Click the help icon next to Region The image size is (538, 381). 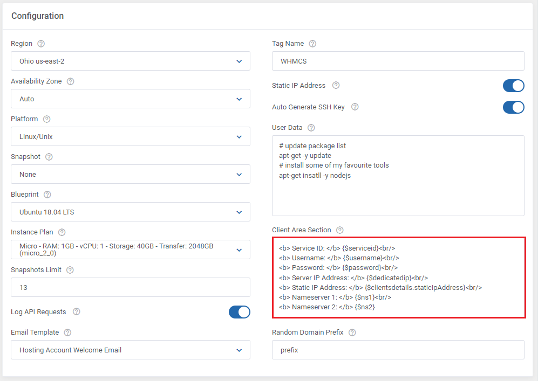[x=41, y=44]
